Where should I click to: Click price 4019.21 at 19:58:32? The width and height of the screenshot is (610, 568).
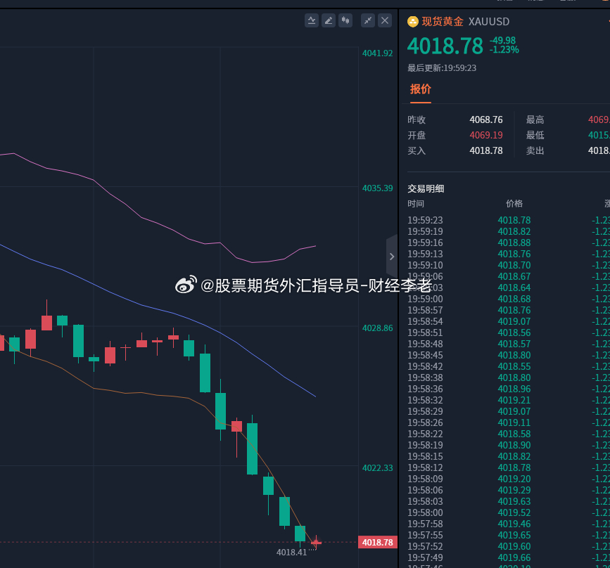click(x=514, y=401)
